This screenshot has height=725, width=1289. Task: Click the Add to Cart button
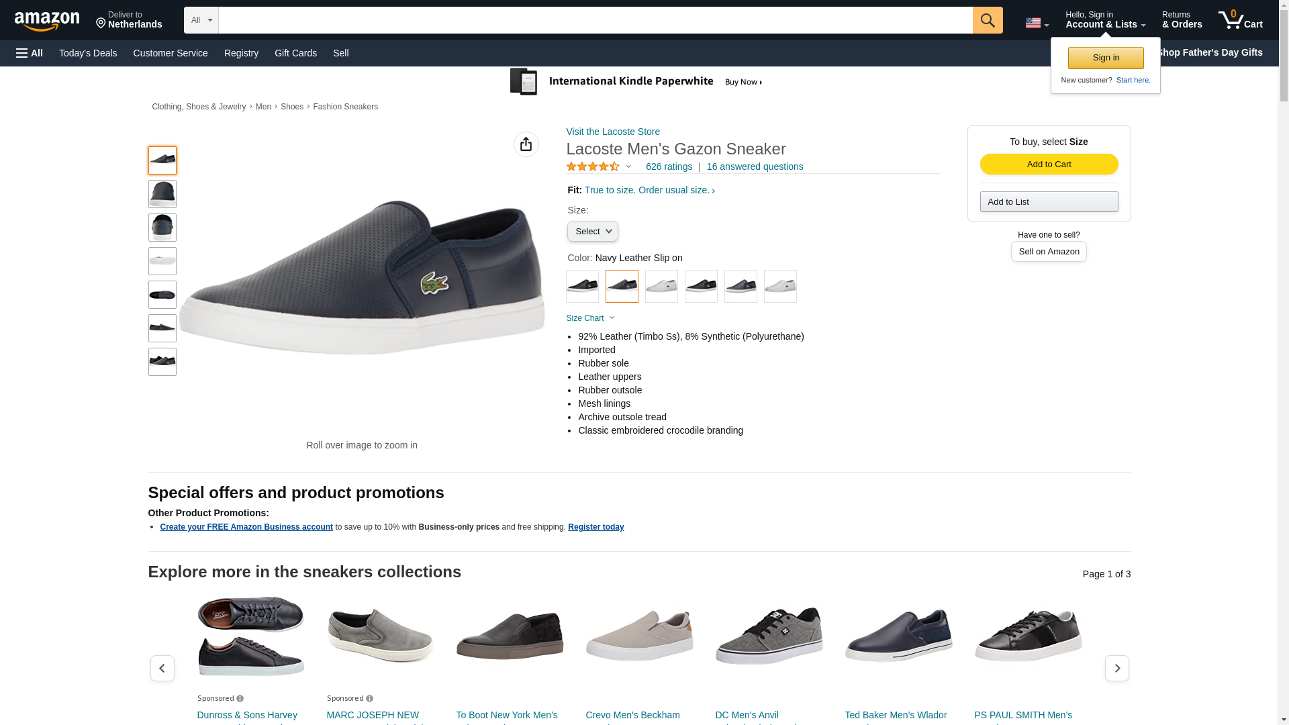(1049, 164)
